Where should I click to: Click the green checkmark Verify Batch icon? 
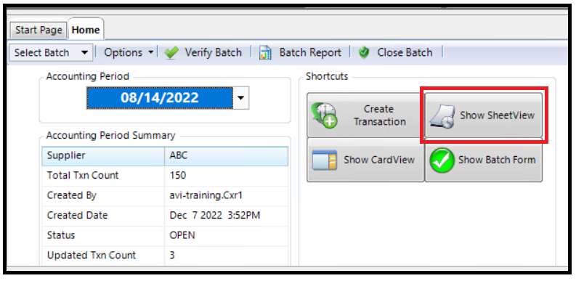point(171,53)
